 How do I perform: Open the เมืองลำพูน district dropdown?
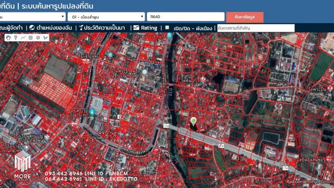[x=106, y=17]
